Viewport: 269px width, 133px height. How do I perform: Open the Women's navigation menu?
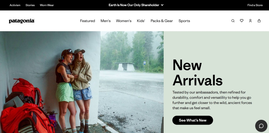(124, 21)
